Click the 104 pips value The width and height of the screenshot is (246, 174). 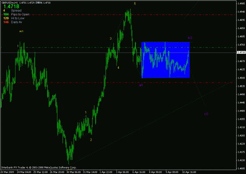point(6,15)
